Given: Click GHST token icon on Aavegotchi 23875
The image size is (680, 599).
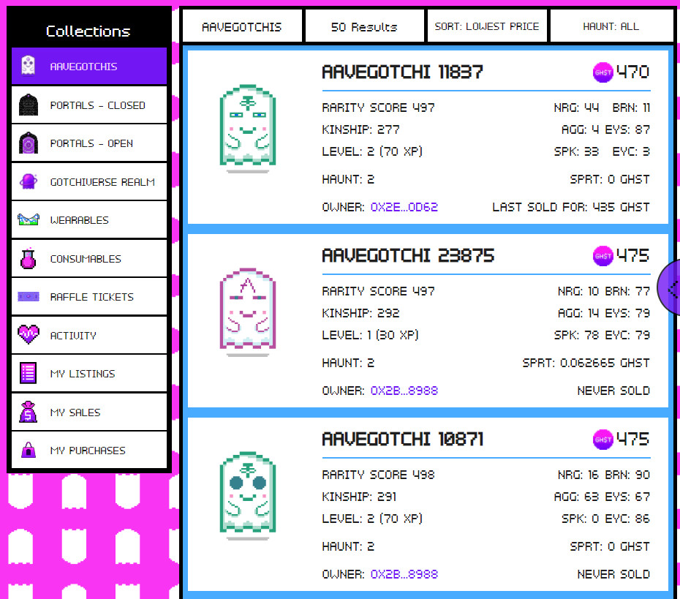Looking at the screenshot, I should 602,256.
